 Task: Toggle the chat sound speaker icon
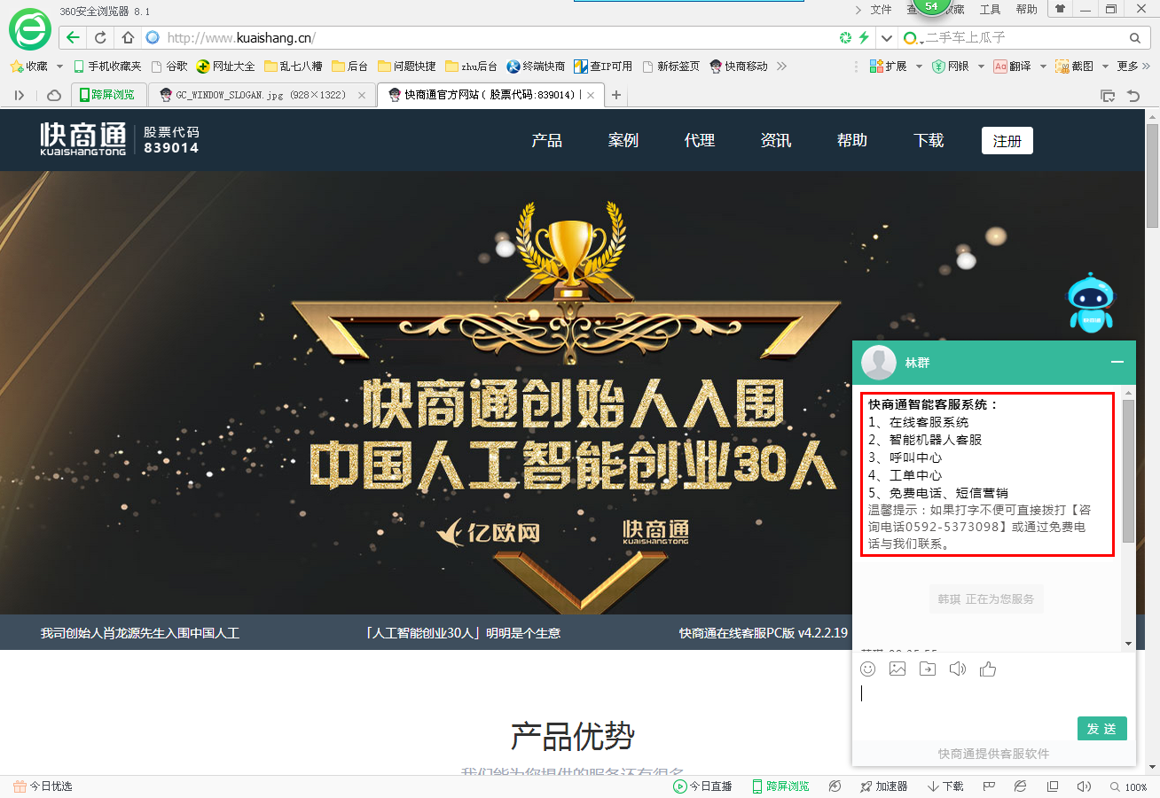[957, 669]
